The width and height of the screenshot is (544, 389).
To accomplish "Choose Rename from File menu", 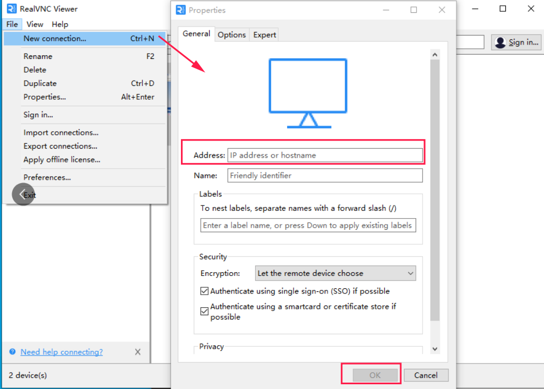I will click(85, 56).
